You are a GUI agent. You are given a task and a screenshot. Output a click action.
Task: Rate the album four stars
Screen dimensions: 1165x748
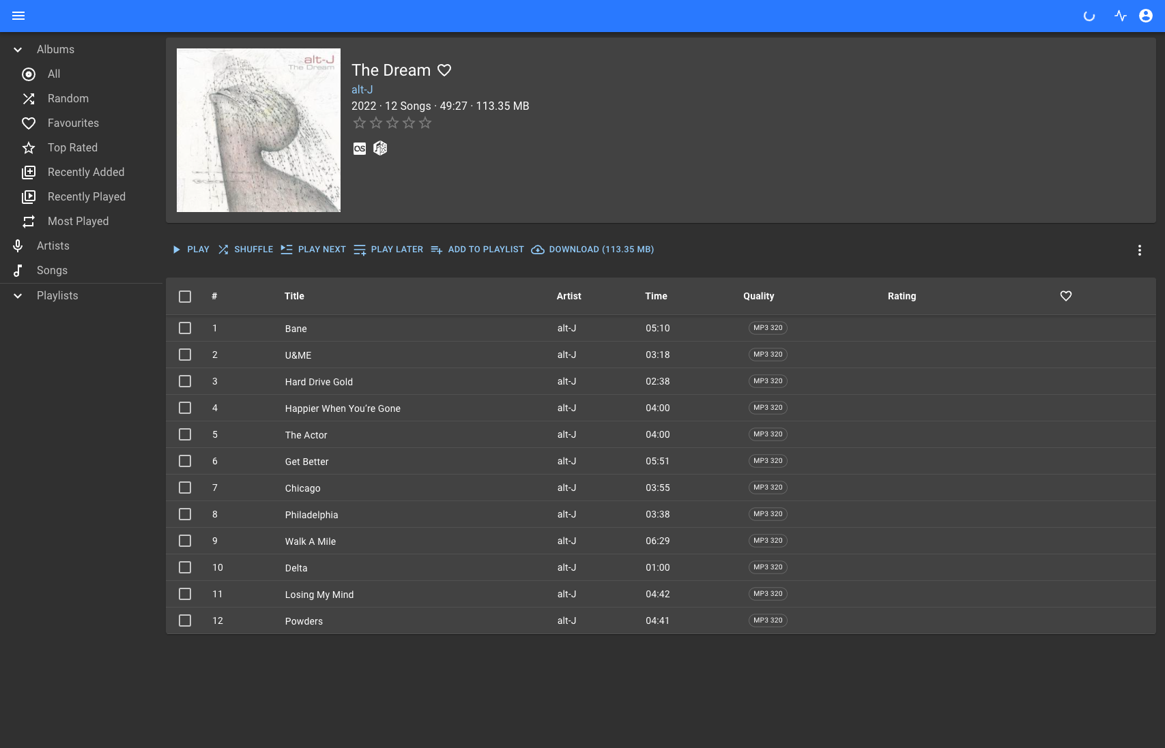pyautogui.click(x=409, y=123)
